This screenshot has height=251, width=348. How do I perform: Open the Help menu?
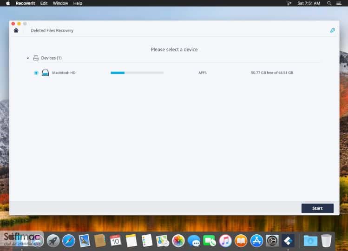[x=78, y=3]
